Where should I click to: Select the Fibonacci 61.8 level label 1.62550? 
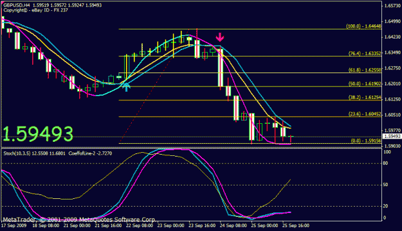pyautogui.click(x=365, y=70)
